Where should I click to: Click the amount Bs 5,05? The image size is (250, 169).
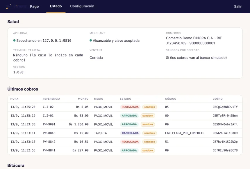(x=82, y=107)
